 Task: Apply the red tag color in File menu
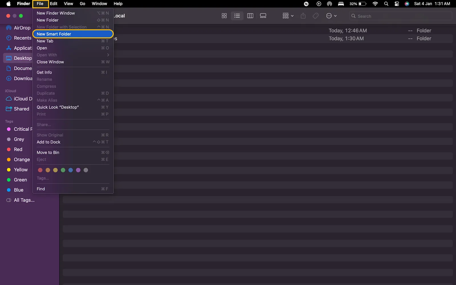coord(40,170)
